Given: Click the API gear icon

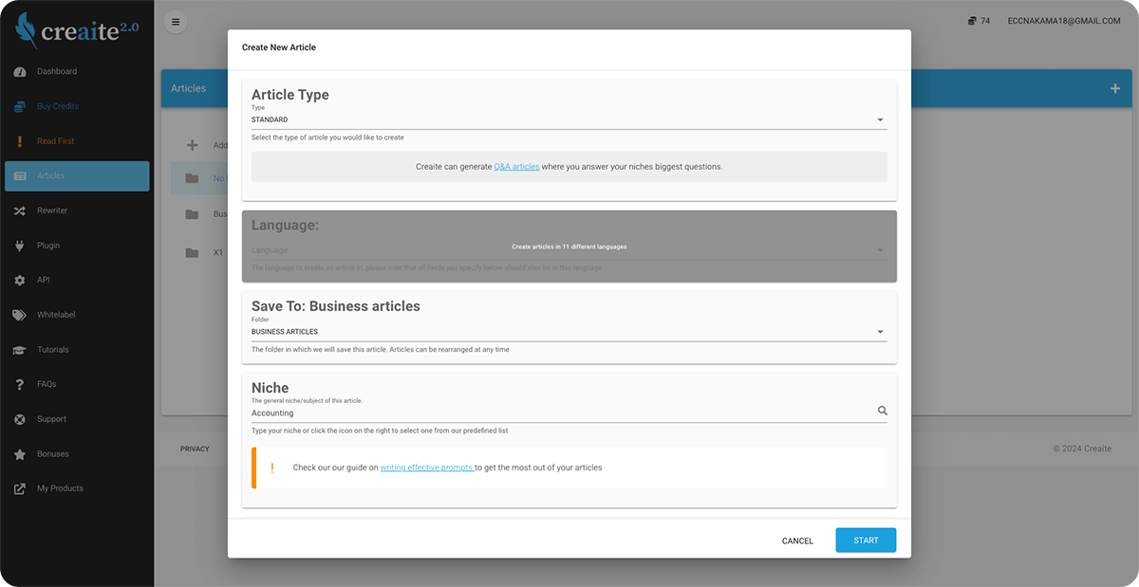Looking at the screenshot, I should (19, 281).
